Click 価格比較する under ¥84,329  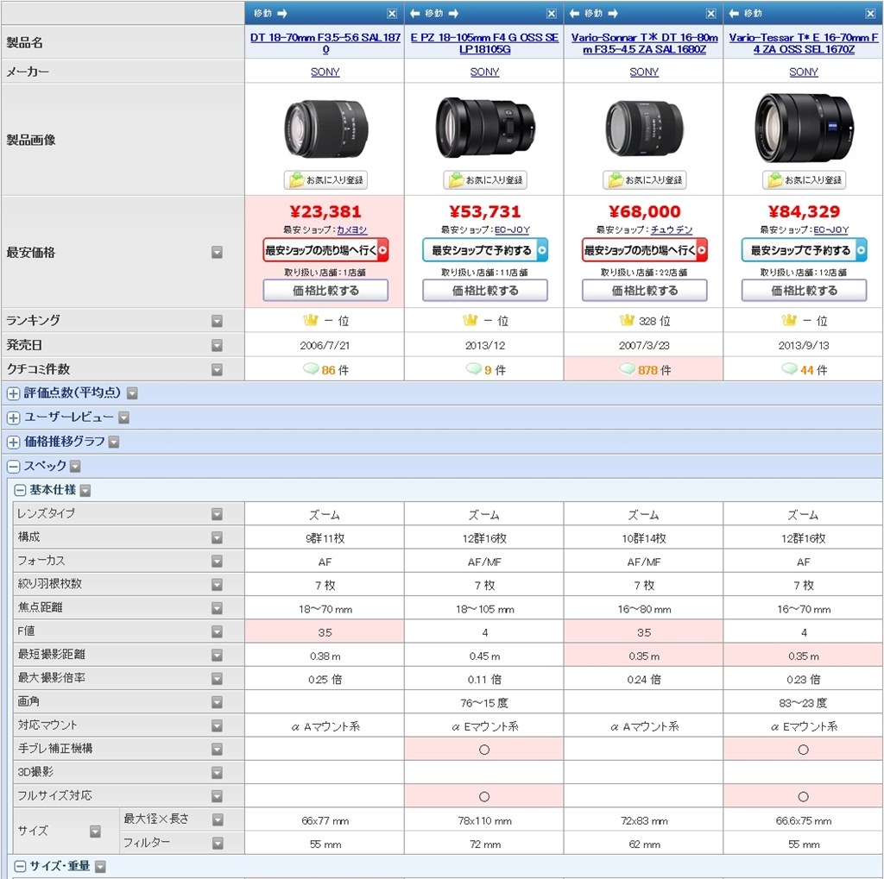[x=805, y=291]
